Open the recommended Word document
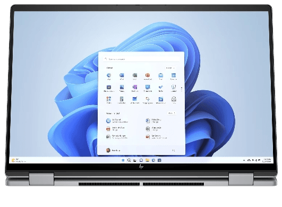Screen dimensions: 282x207 pos(154,121)
